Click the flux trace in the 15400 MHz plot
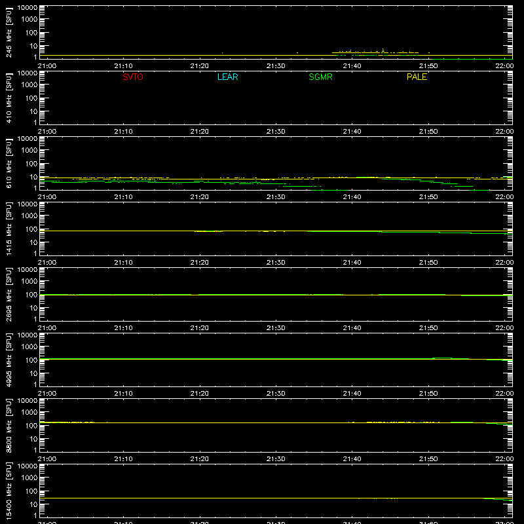The width and height of the screenshot is (524, 524). (x=276, y=498)
